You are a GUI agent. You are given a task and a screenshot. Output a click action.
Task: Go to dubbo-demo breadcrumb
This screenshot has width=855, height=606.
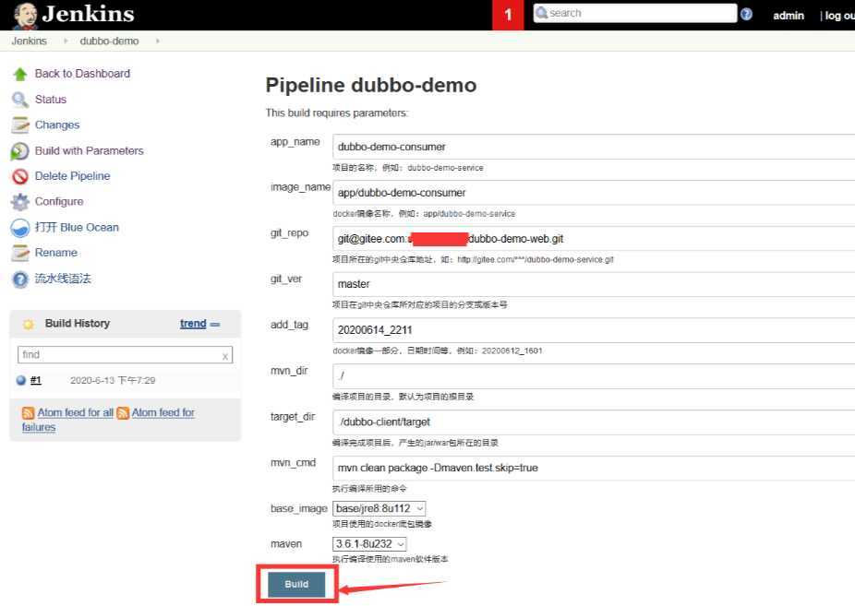pos(109,41)
